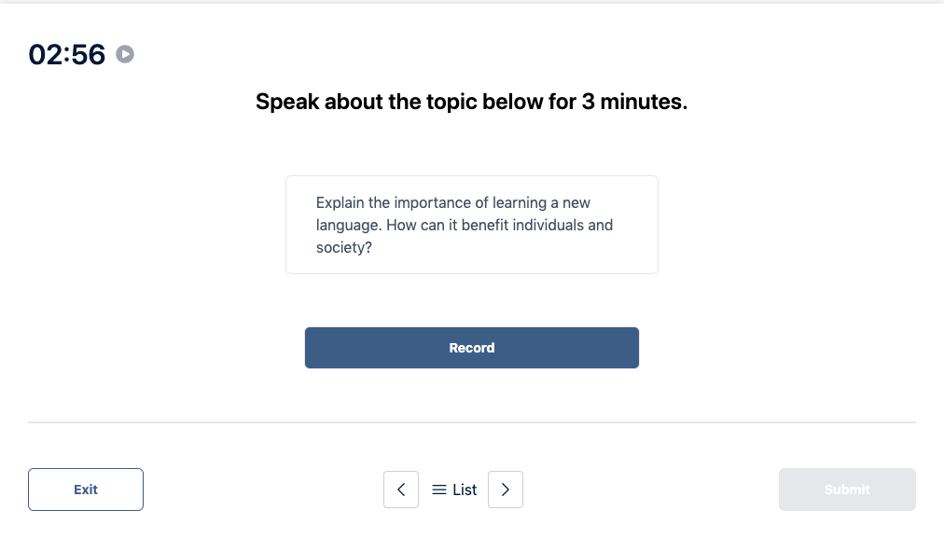Click Exit to leave the test

tap(85, 489)
